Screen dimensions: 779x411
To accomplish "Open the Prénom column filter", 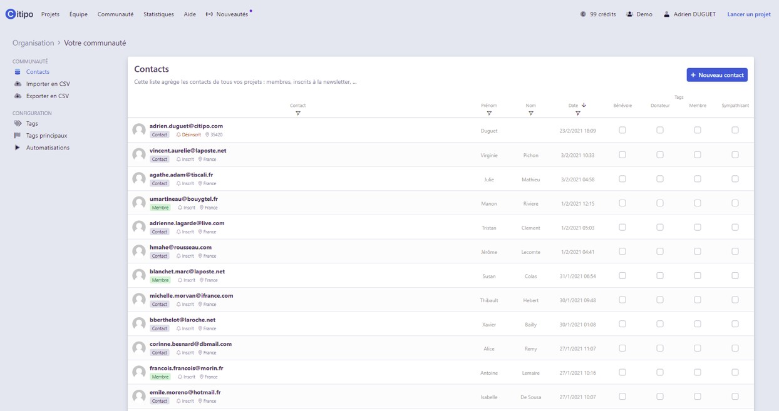I will [489, 113].
